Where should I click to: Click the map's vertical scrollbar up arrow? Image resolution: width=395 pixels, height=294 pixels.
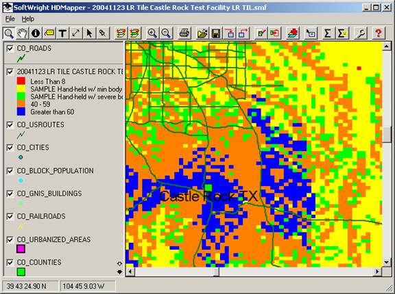(x=387, y=46)
